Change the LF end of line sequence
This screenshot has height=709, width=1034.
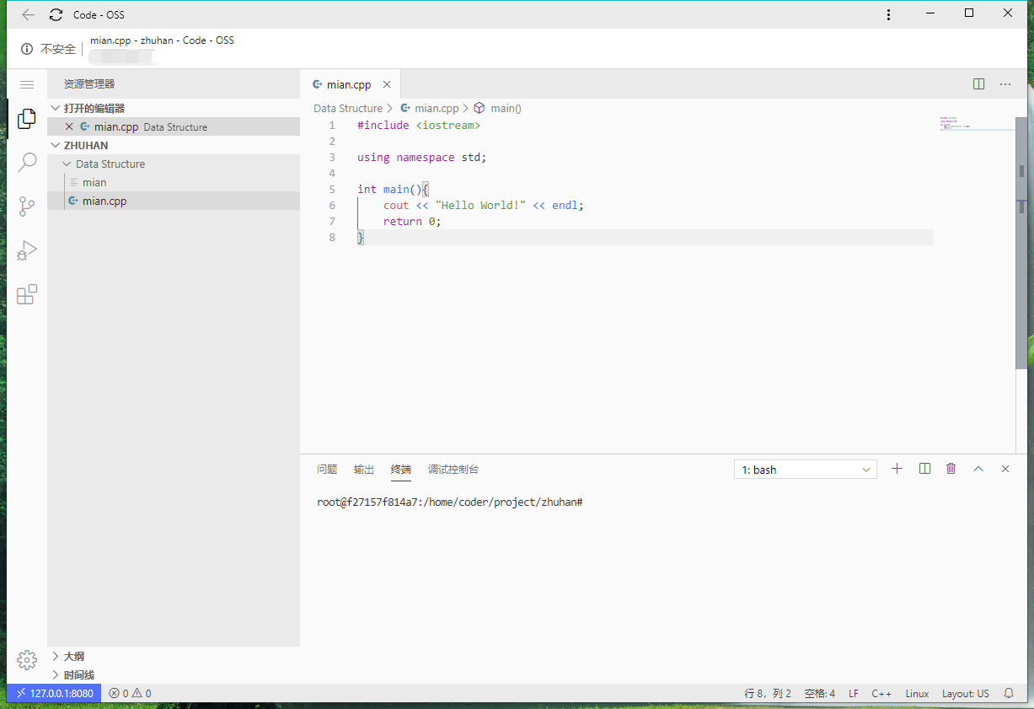854,693
